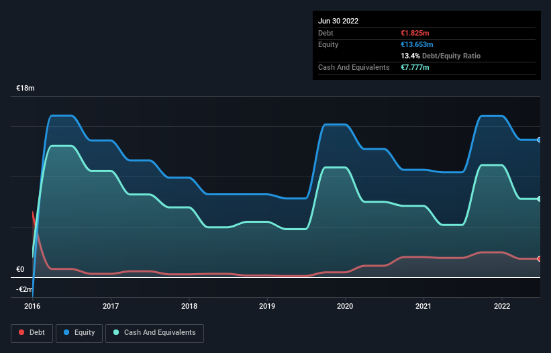
Task: Click the 2018 x-axis label
Action: (x=189, y=306)
